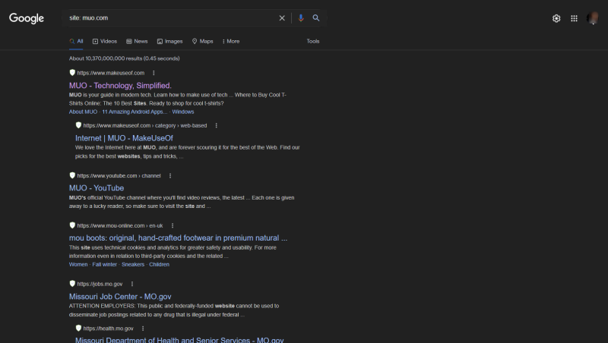The width and height of the screenshot is (608, 343).
Task: Open MUO - Technology, Simplified result
Action: 120,86
